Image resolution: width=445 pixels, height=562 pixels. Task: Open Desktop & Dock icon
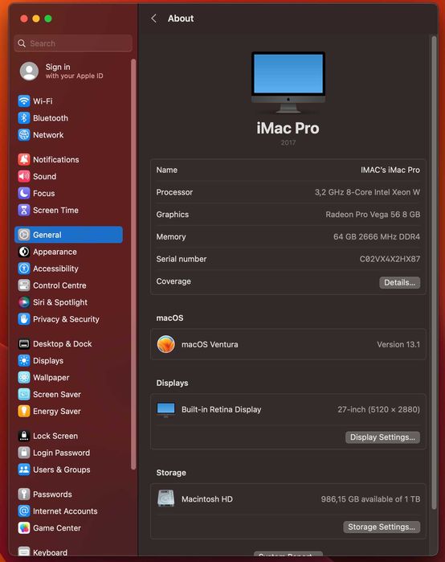point(24,344)
